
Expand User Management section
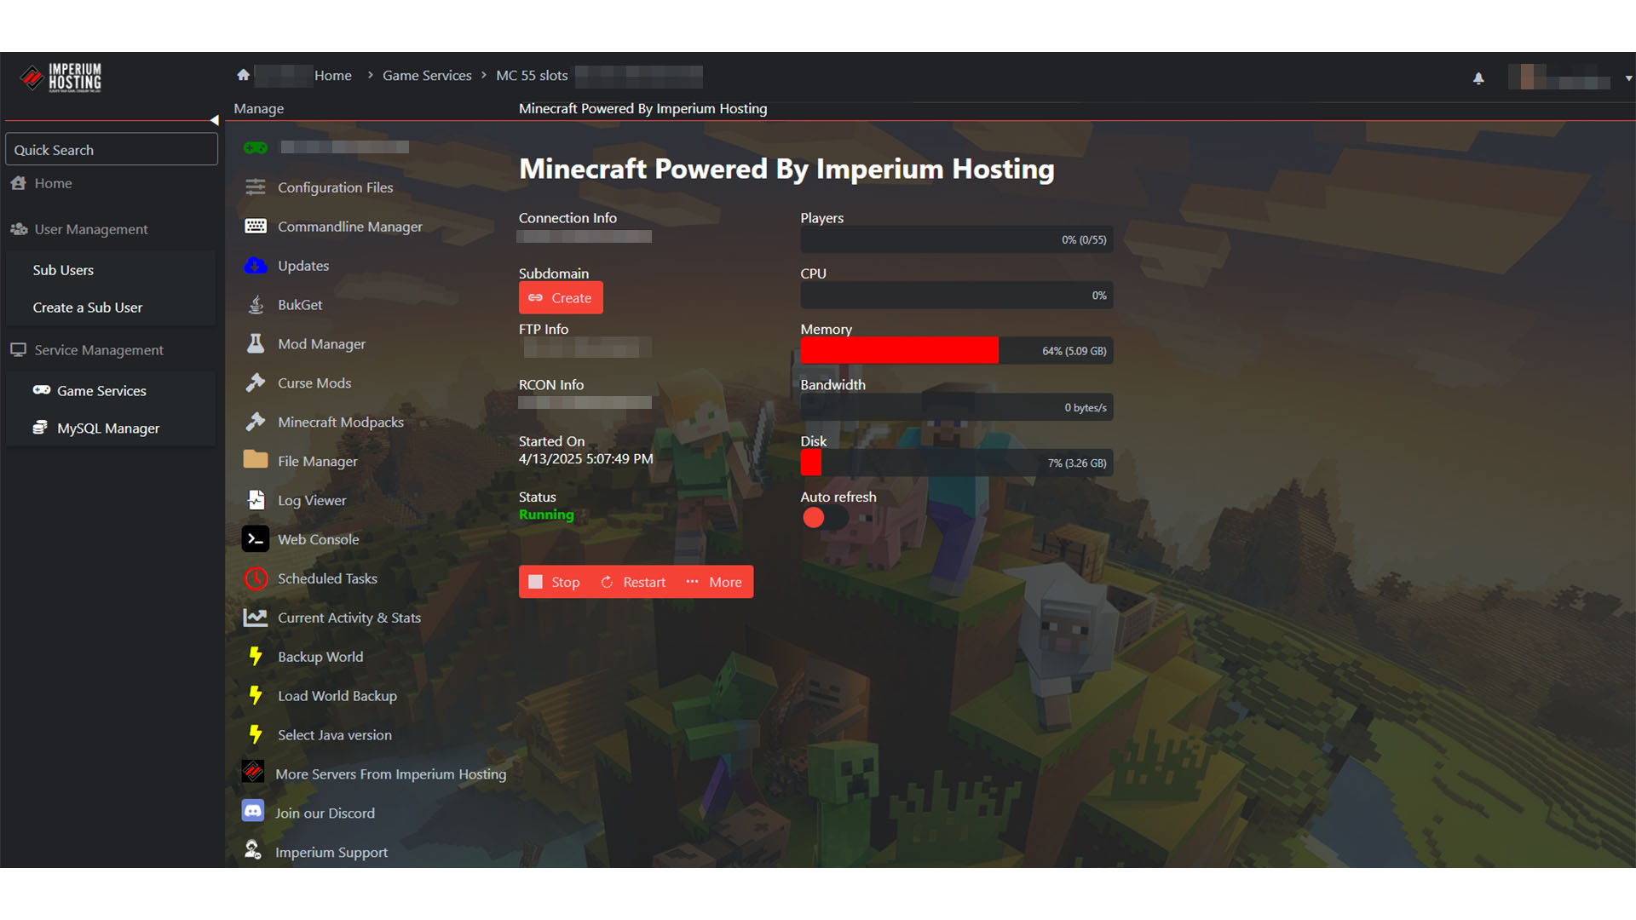[90, 229]
